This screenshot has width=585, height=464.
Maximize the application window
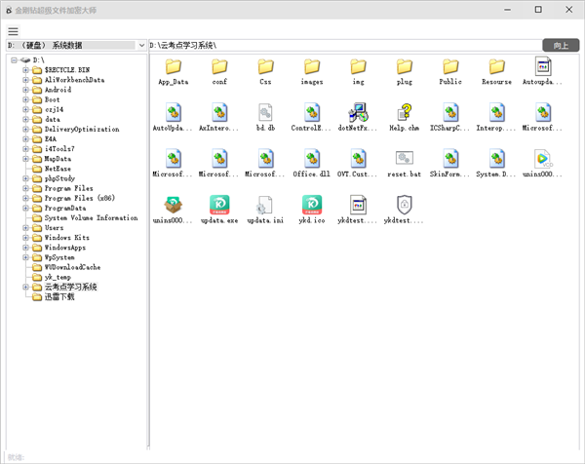[538, 10]
